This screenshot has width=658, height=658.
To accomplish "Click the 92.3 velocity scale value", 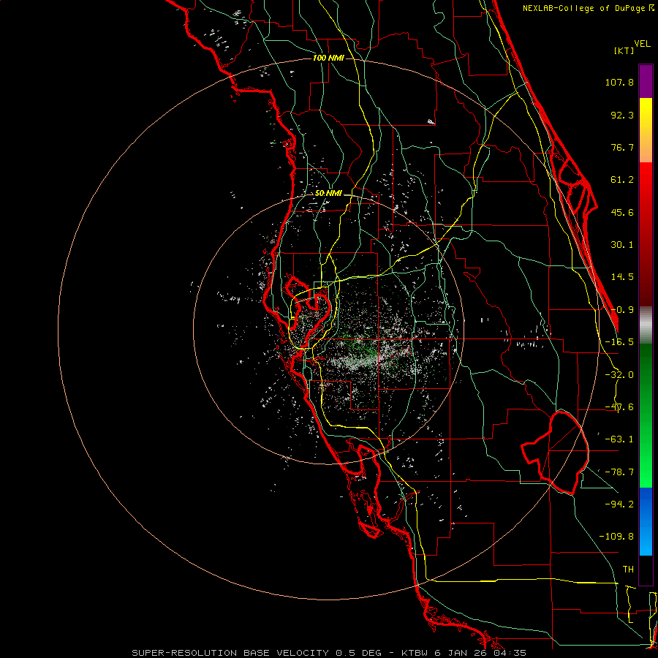I will pos(622,115).
